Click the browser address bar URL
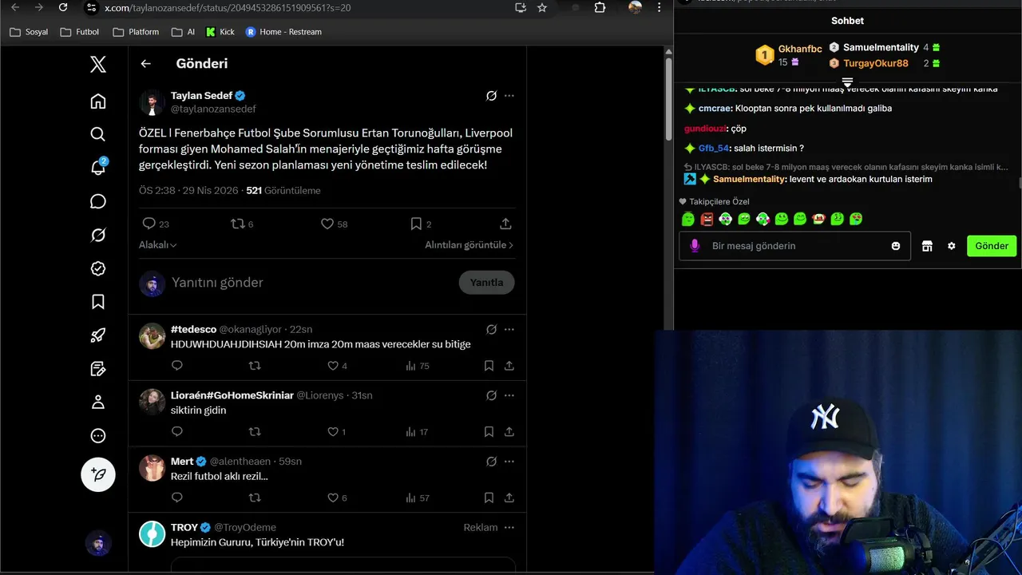Screen dimensions: 1022x575 click(x=228, y=7)
